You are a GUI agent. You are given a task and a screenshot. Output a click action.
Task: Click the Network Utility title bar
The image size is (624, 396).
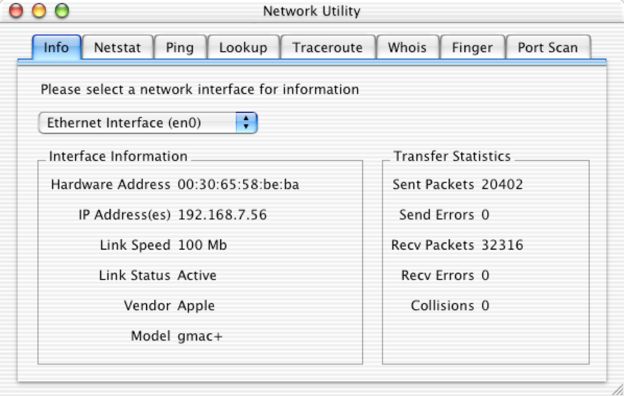pyautogui.click(x=311, y=11)
